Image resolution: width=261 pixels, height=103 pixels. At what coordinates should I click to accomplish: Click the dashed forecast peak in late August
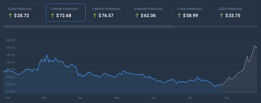point(255,46)
